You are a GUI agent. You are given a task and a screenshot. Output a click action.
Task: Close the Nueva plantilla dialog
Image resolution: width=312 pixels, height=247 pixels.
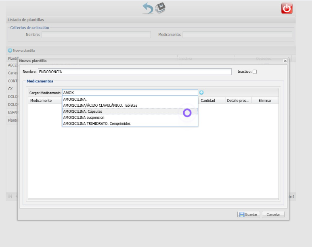click(285, 61)
